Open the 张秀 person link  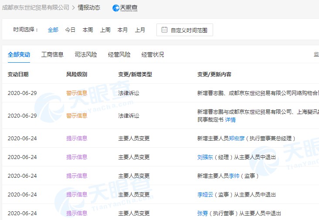pyautogui.click(x=203, y=213)
